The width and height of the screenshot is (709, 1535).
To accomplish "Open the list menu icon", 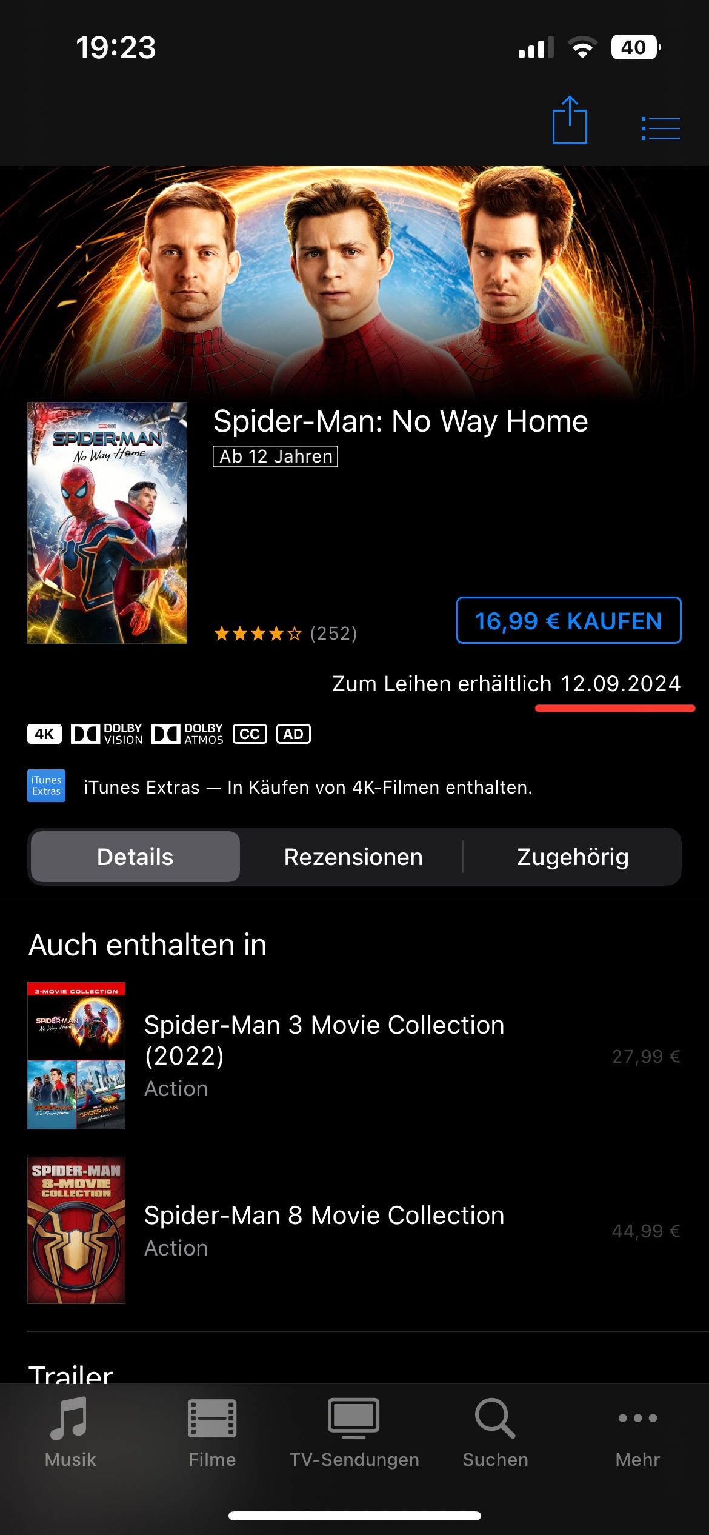I will click(661, 129).
